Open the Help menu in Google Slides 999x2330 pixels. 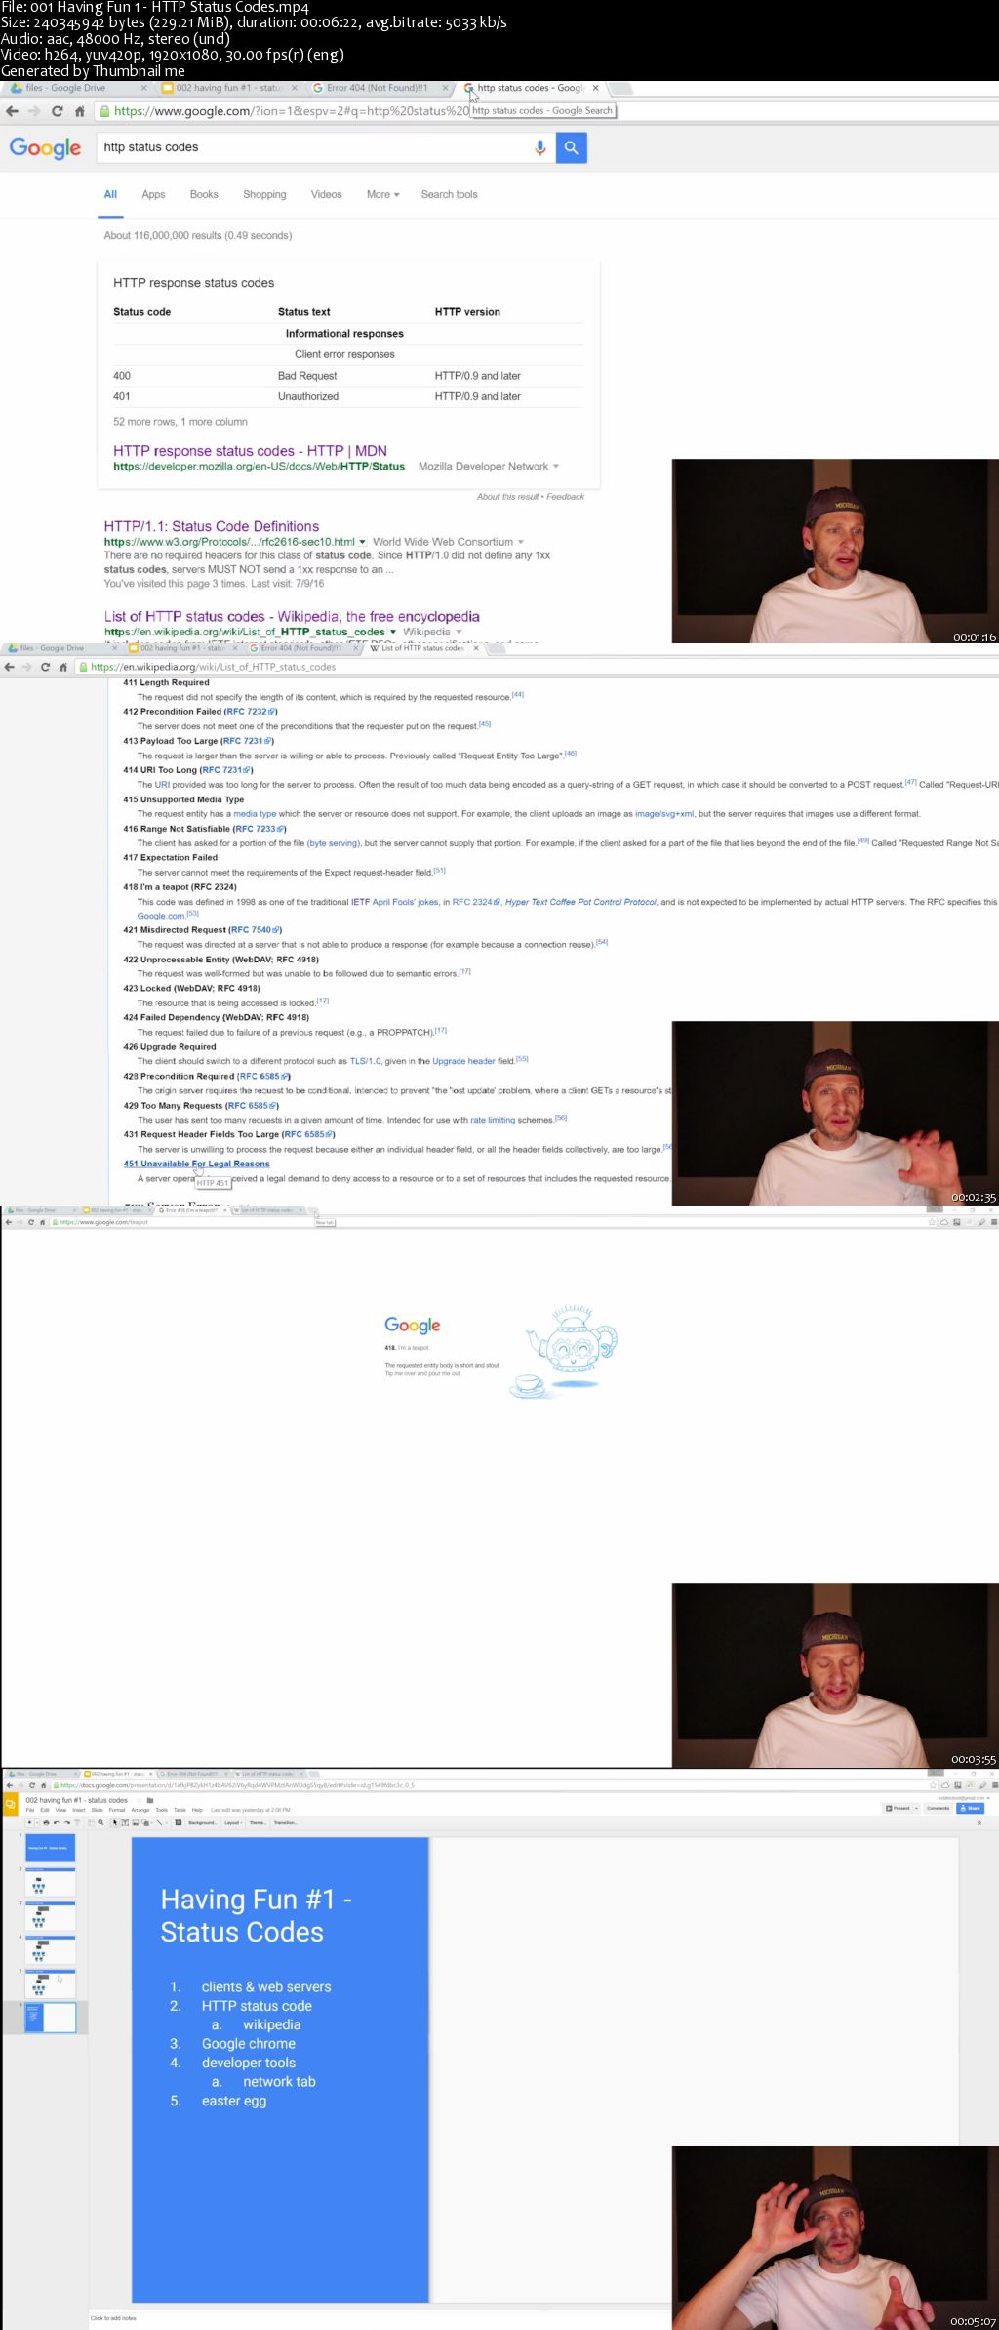point(197,1810)
